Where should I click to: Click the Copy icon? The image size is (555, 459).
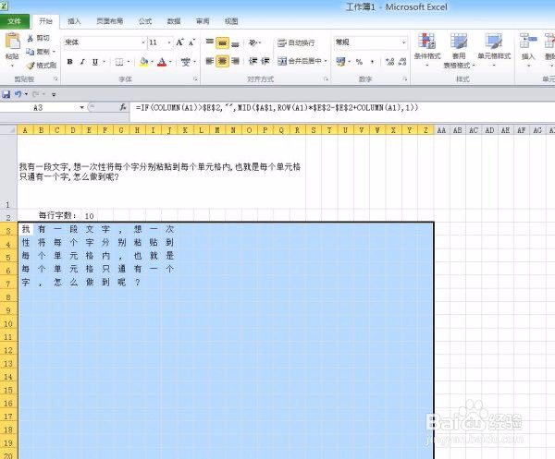click(31, 52)
